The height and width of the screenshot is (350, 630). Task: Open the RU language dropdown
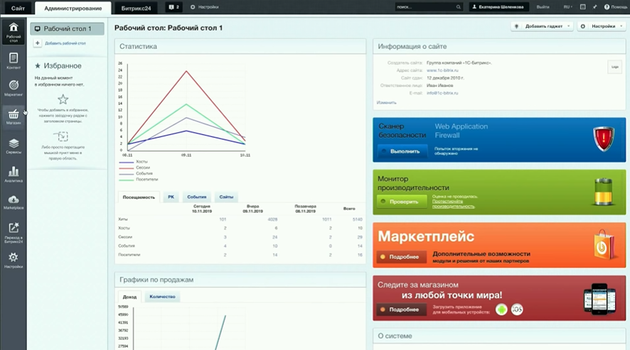tap(567, 7)
